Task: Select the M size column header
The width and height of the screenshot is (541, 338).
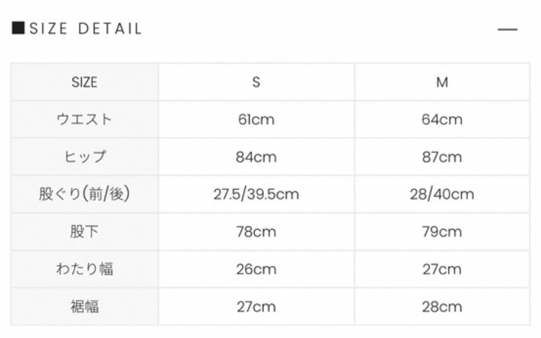Action: tap(442, 82)
